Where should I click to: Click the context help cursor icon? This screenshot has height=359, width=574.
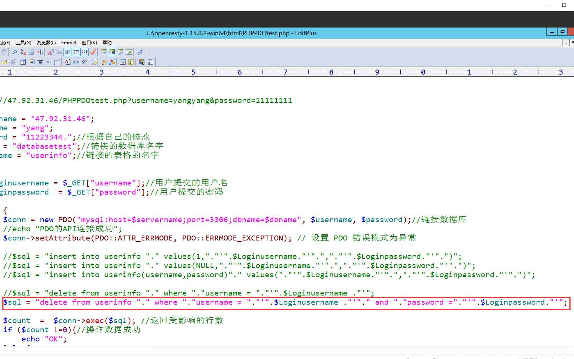[x=139, y=52]
